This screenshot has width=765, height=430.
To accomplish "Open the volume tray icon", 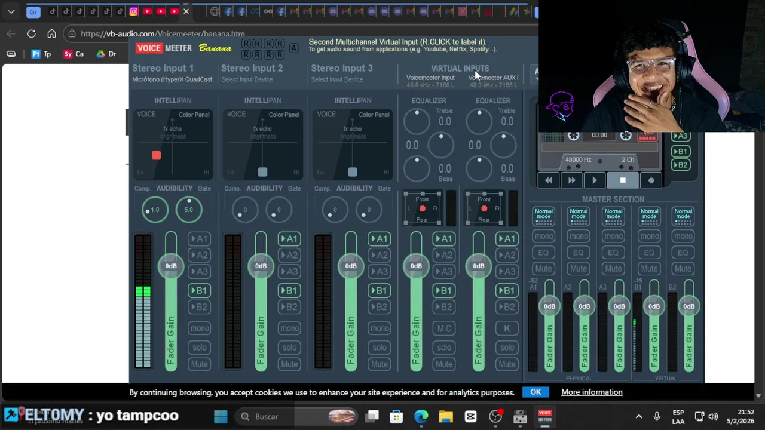I will (713, 416).
